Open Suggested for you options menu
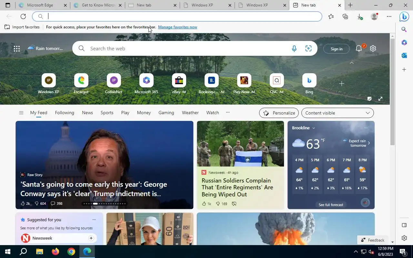The width and height of the screenshot is (413, 258). (x=94, y=220)
